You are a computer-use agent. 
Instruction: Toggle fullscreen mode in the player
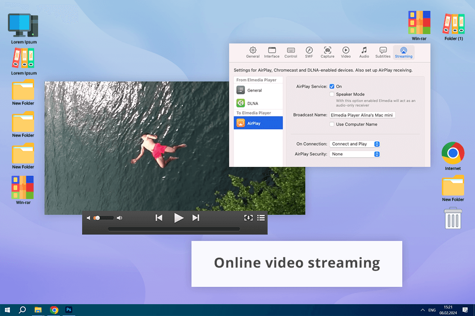[248, 218]
